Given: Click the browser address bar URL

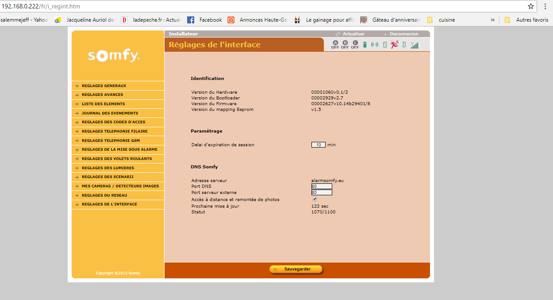Looking at the screenshot, I should click(x=41, y=7).
